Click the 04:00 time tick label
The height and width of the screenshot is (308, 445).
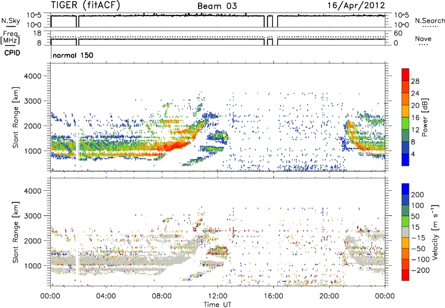(x=106, y=296)
